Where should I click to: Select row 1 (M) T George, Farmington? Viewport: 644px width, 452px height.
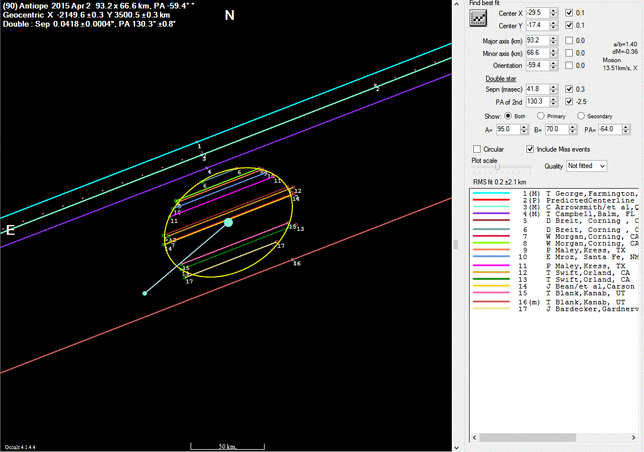554,193
